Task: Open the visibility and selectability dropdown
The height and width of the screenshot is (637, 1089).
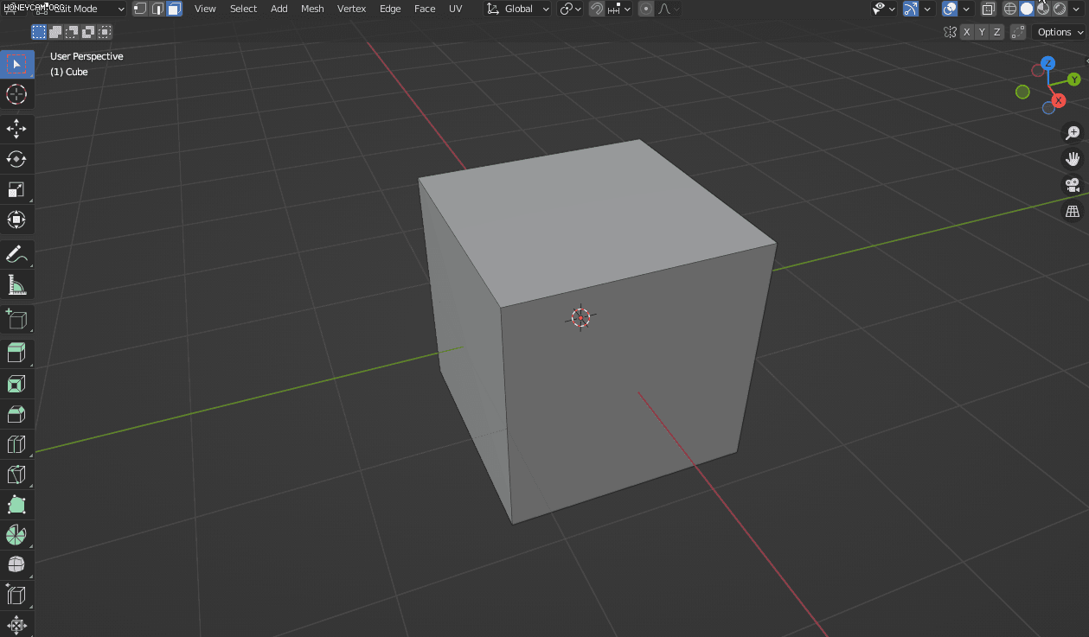Action: (x=883, y=9)
